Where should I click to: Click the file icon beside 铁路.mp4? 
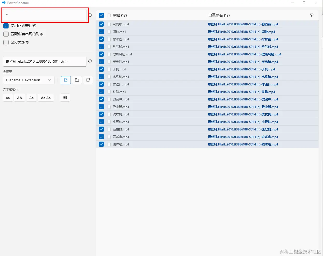(x=109, y=92)
